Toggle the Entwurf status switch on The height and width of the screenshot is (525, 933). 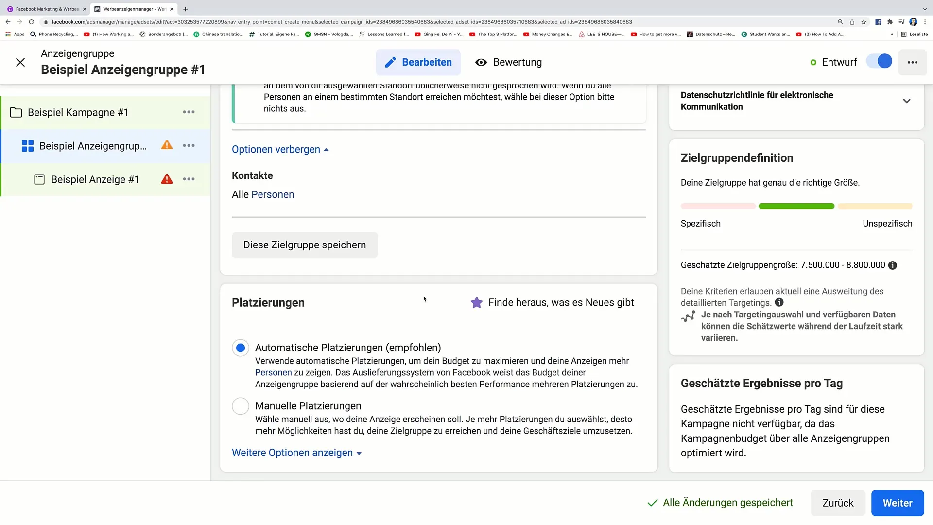tap(883, 62)
